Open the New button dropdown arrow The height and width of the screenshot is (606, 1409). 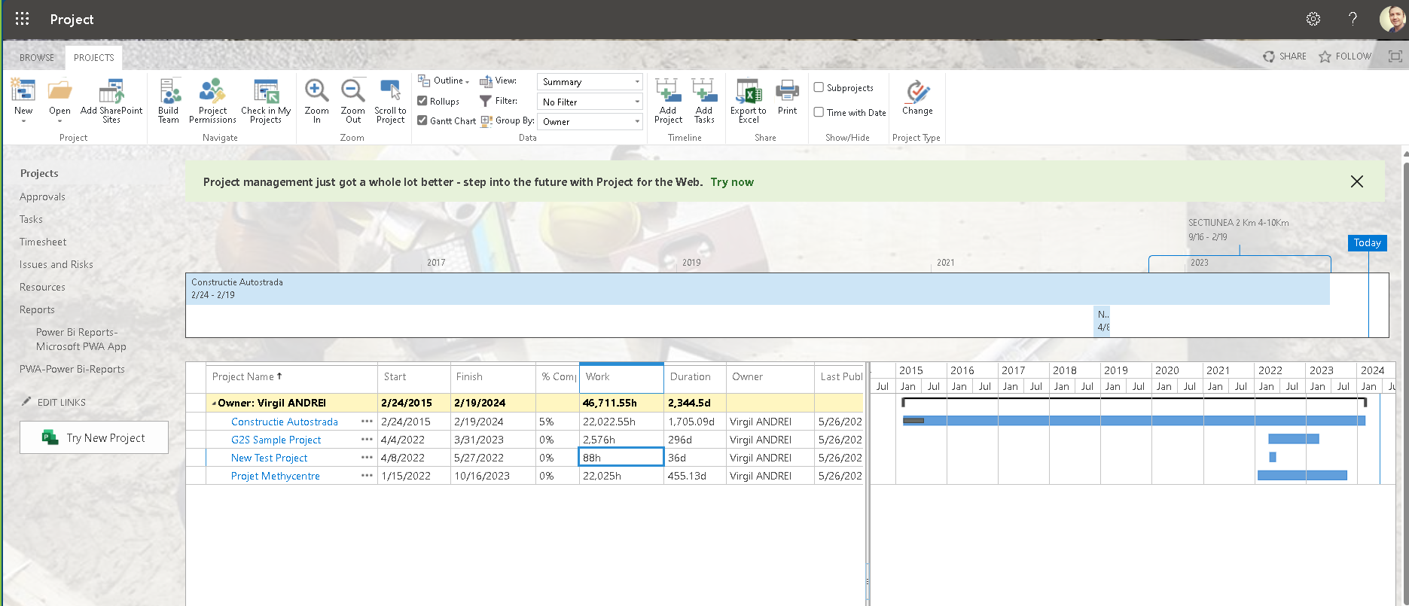pyautogui.click(x=23, y=121)
